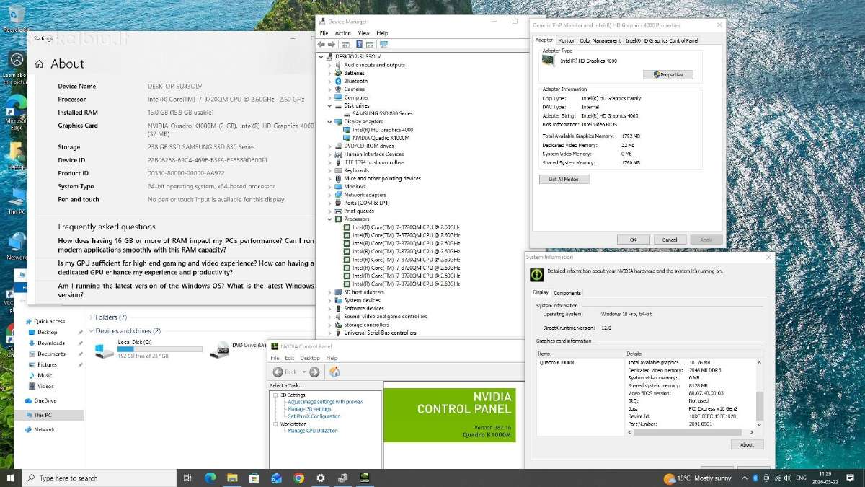Image resolution: width=865 pixels, height=487 pixels.
Task: Click the forward arrow in NVIDIA Control Panel
Action: 314,372
